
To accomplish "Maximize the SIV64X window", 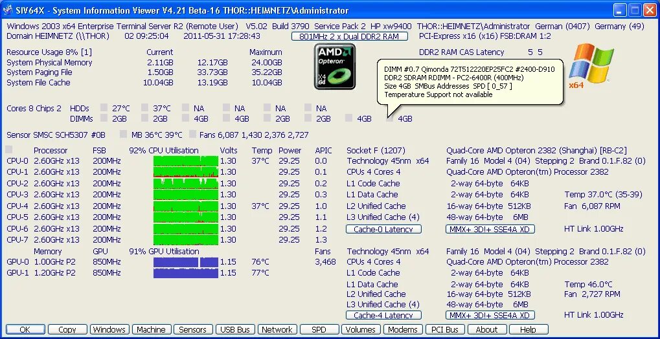I will [635, 10].
